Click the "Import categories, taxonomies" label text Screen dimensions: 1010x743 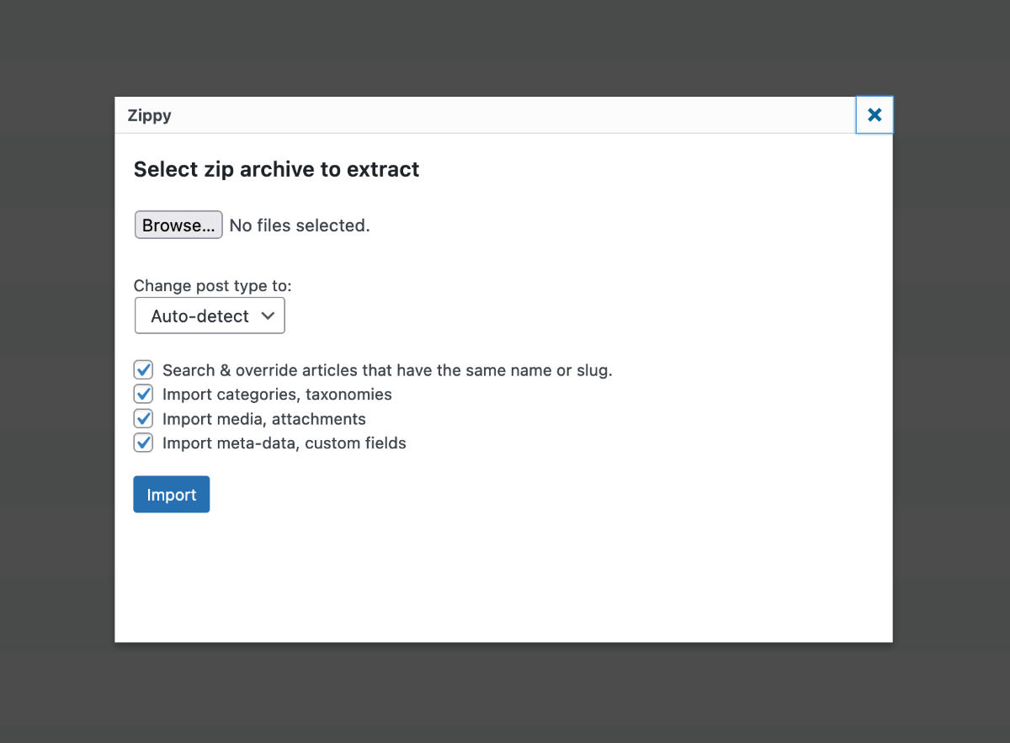tap(277, 395)
